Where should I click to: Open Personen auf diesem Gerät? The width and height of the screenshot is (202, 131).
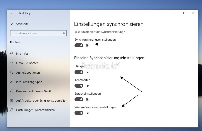coord(34,91)
